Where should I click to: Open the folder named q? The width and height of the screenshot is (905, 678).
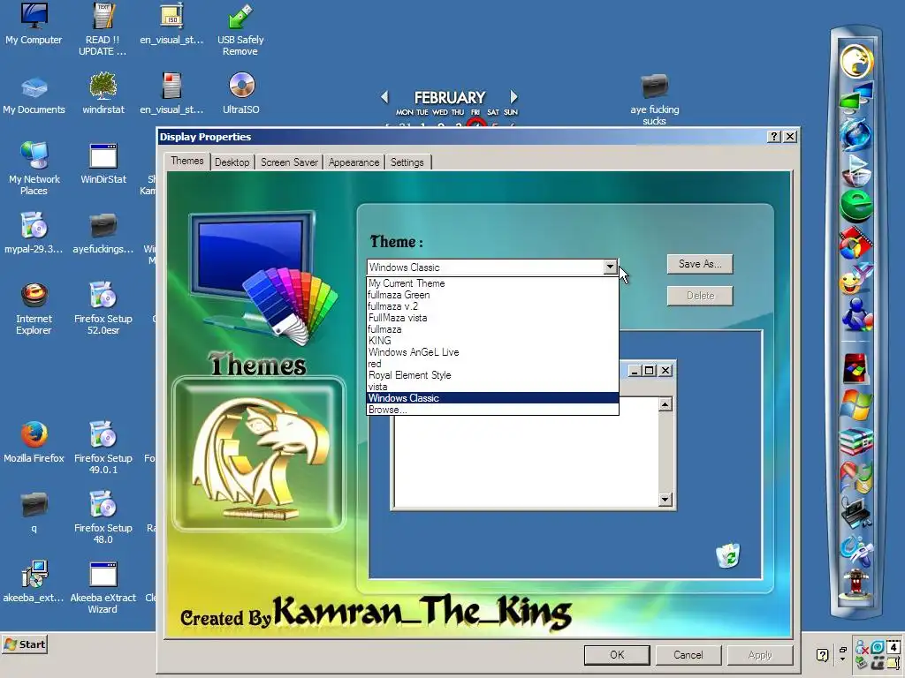pos(34,511)
